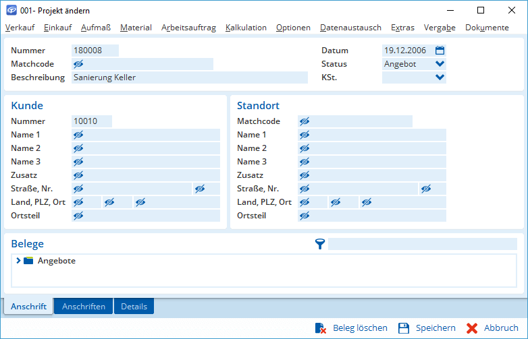The width and height of the screenshot is (528, 339).
Task: Click the filter funnel icon in Belege
Action: tap(320, 244)
